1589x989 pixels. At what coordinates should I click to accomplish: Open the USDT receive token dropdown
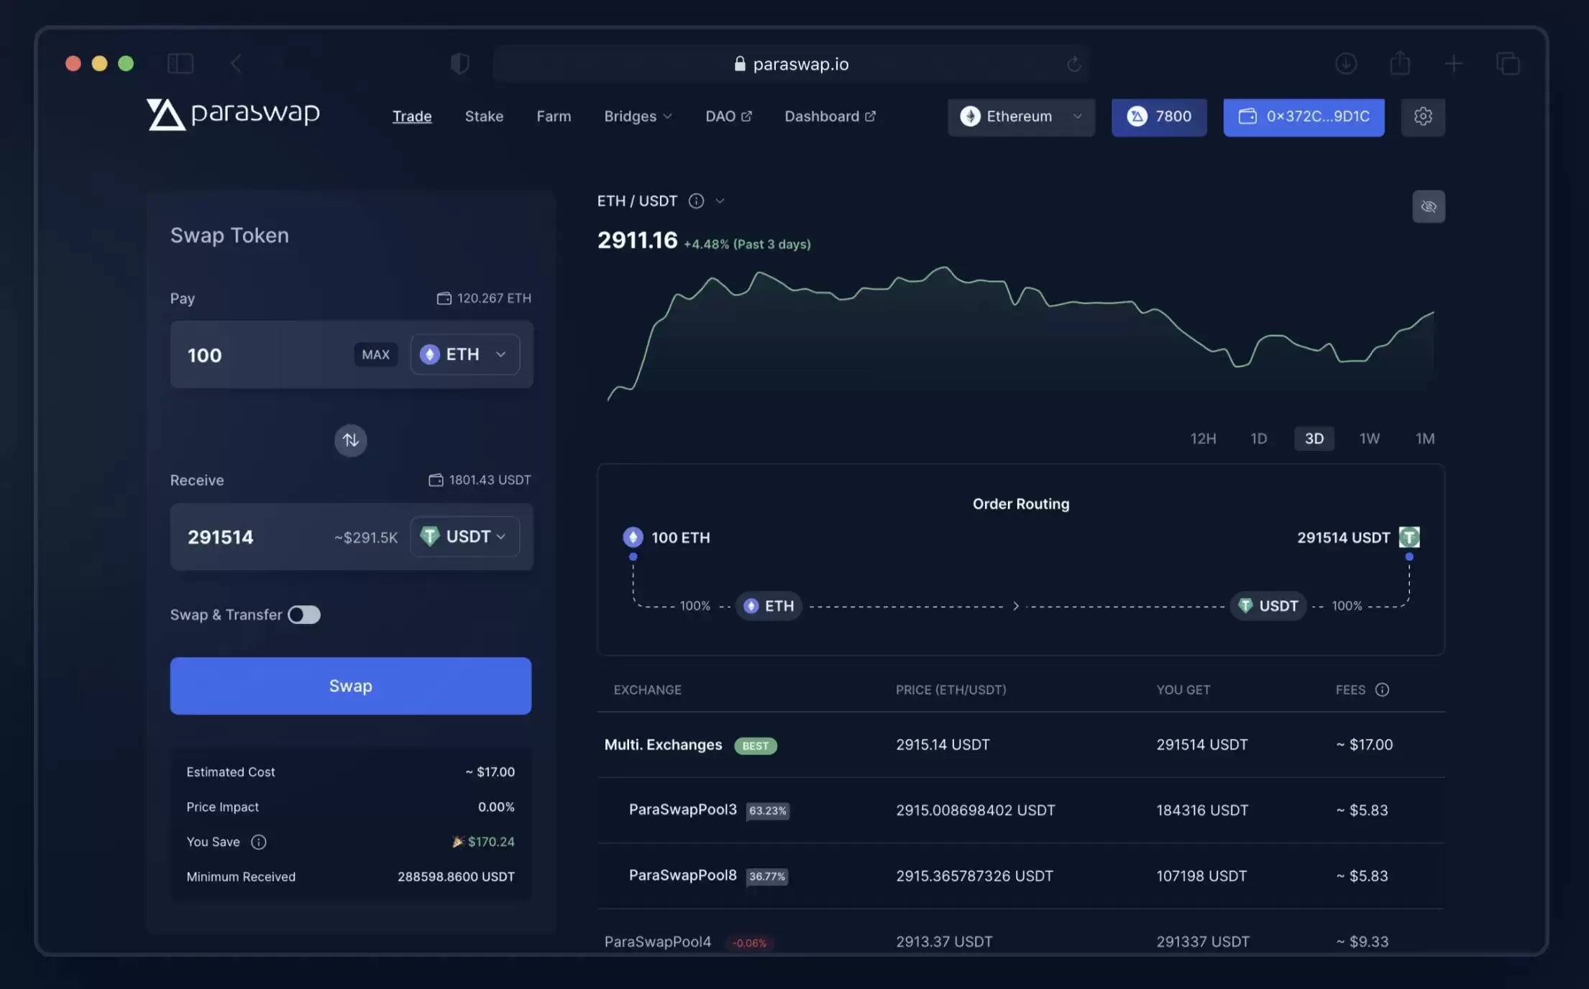click(x=464, y=537)
